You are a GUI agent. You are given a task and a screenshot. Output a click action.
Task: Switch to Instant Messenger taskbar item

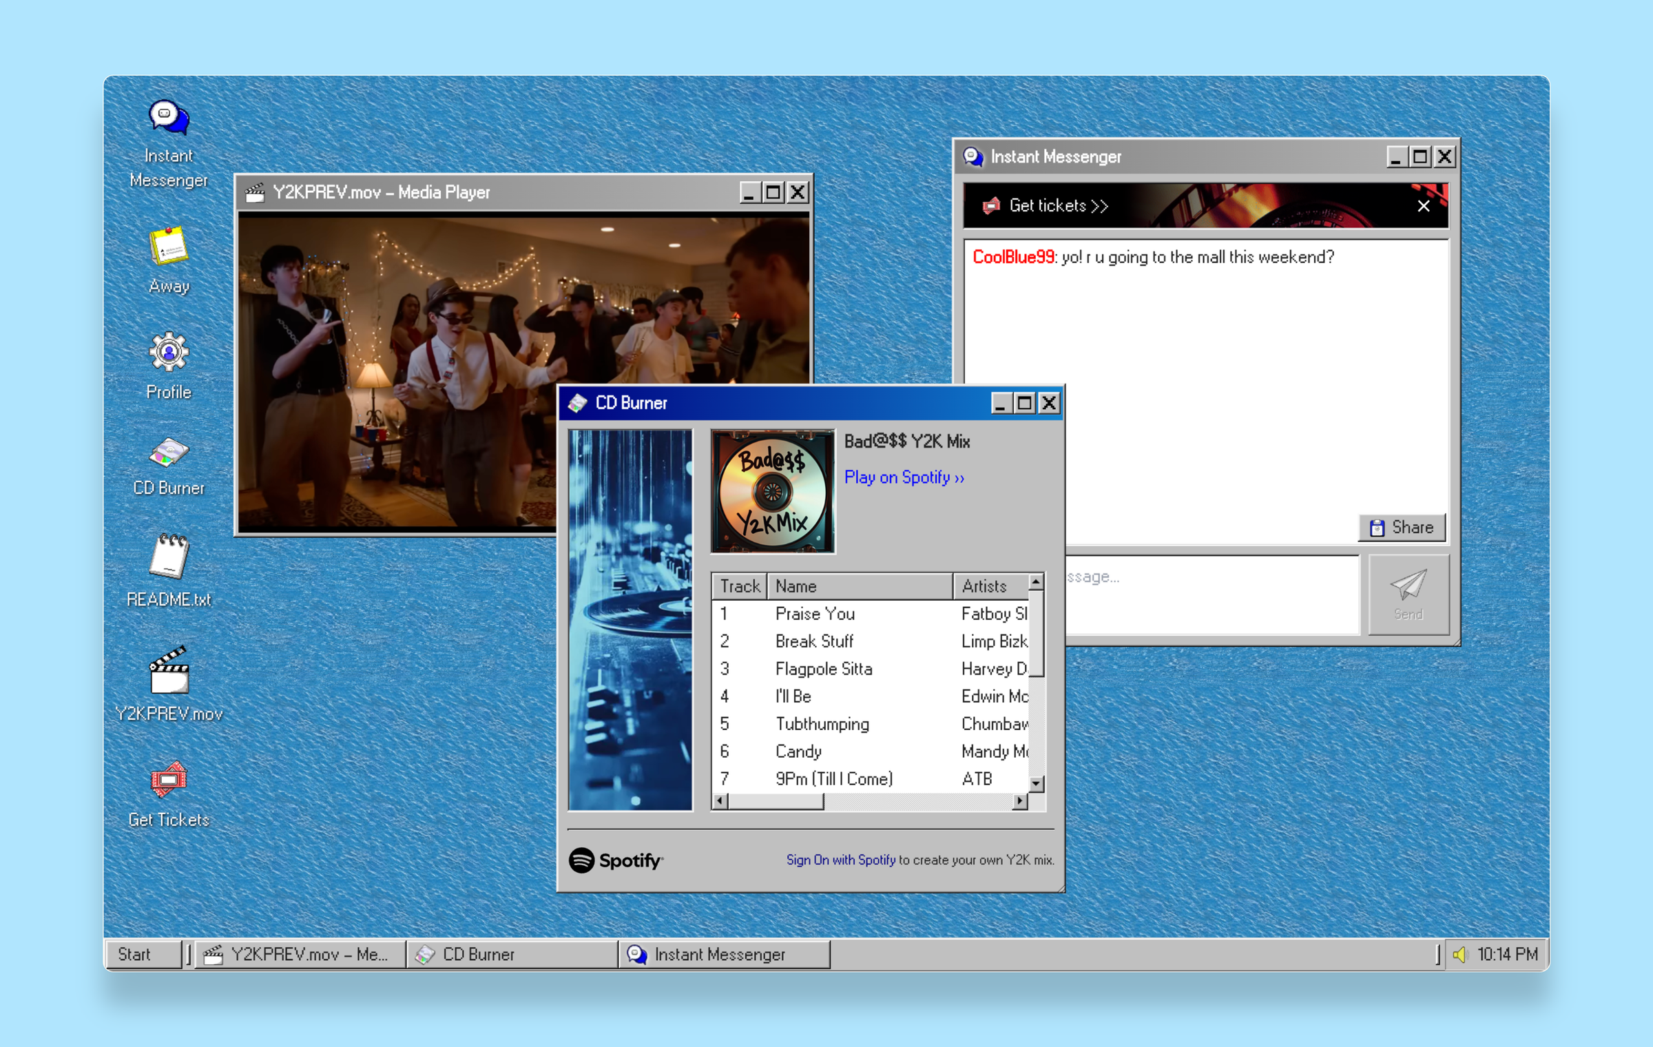[x=724, y=954]
